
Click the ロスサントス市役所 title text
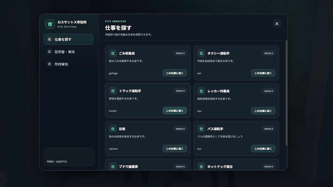pos(72,22)
